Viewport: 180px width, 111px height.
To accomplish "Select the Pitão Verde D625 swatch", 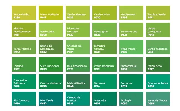I will (131, 47).
